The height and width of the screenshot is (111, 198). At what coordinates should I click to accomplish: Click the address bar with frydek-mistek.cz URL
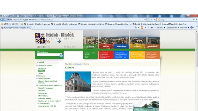click(x=77, y=20)
